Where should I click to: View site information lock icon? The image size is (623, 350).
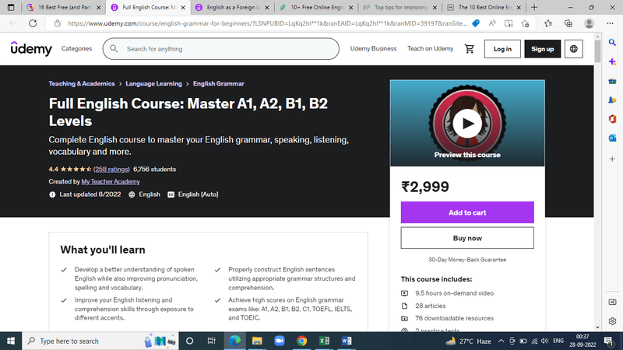(x=57, y=23)
